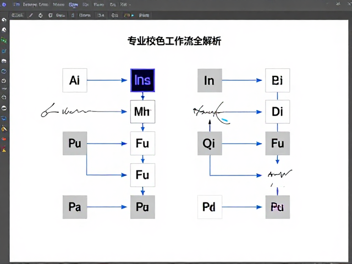This screenshot has width=352, height=264.
Task: Click the white camera-shaped sidebar icon
Action: (x=4, y=61)
